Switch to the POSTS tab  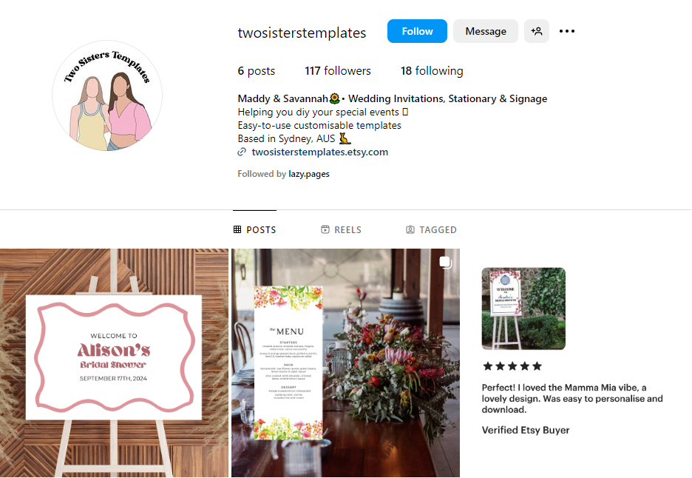click(x=254, y=229)
